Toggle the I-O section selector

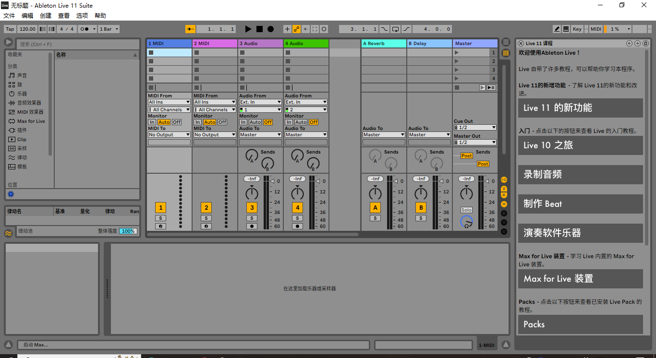point(504,179)
